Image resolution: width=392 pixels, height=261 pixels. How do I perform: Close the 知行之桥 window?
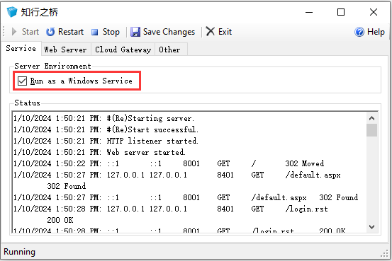[x=374, y=12]
